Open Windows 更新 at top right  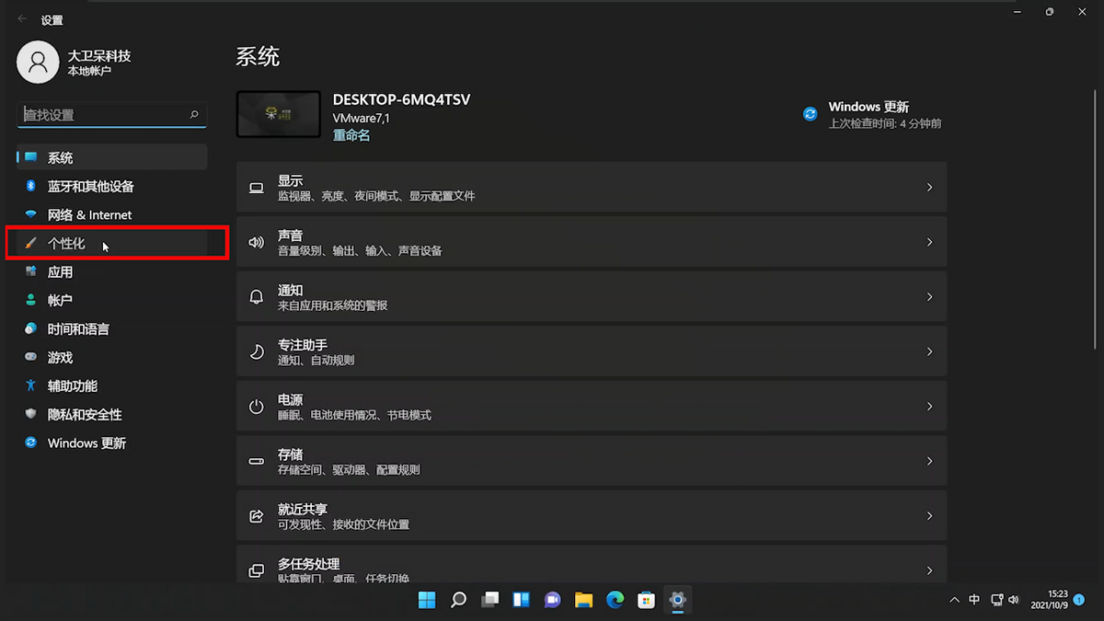[x=868, y=107]
